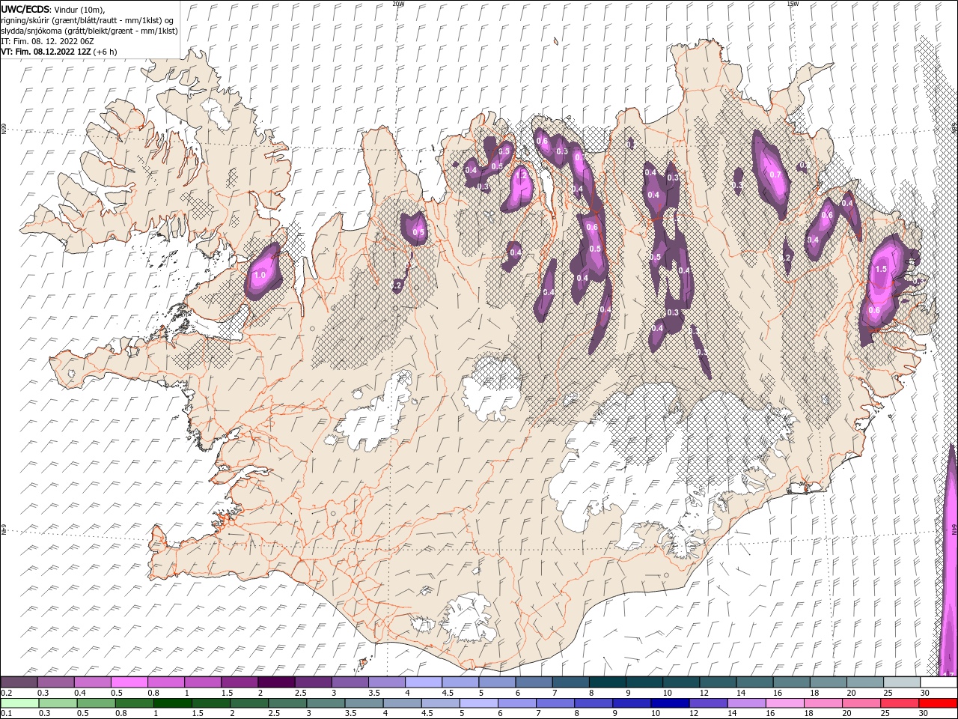Click the 'rigning/skúrir' legend description line
Screen dimensions: 958x719
[87, 19]
